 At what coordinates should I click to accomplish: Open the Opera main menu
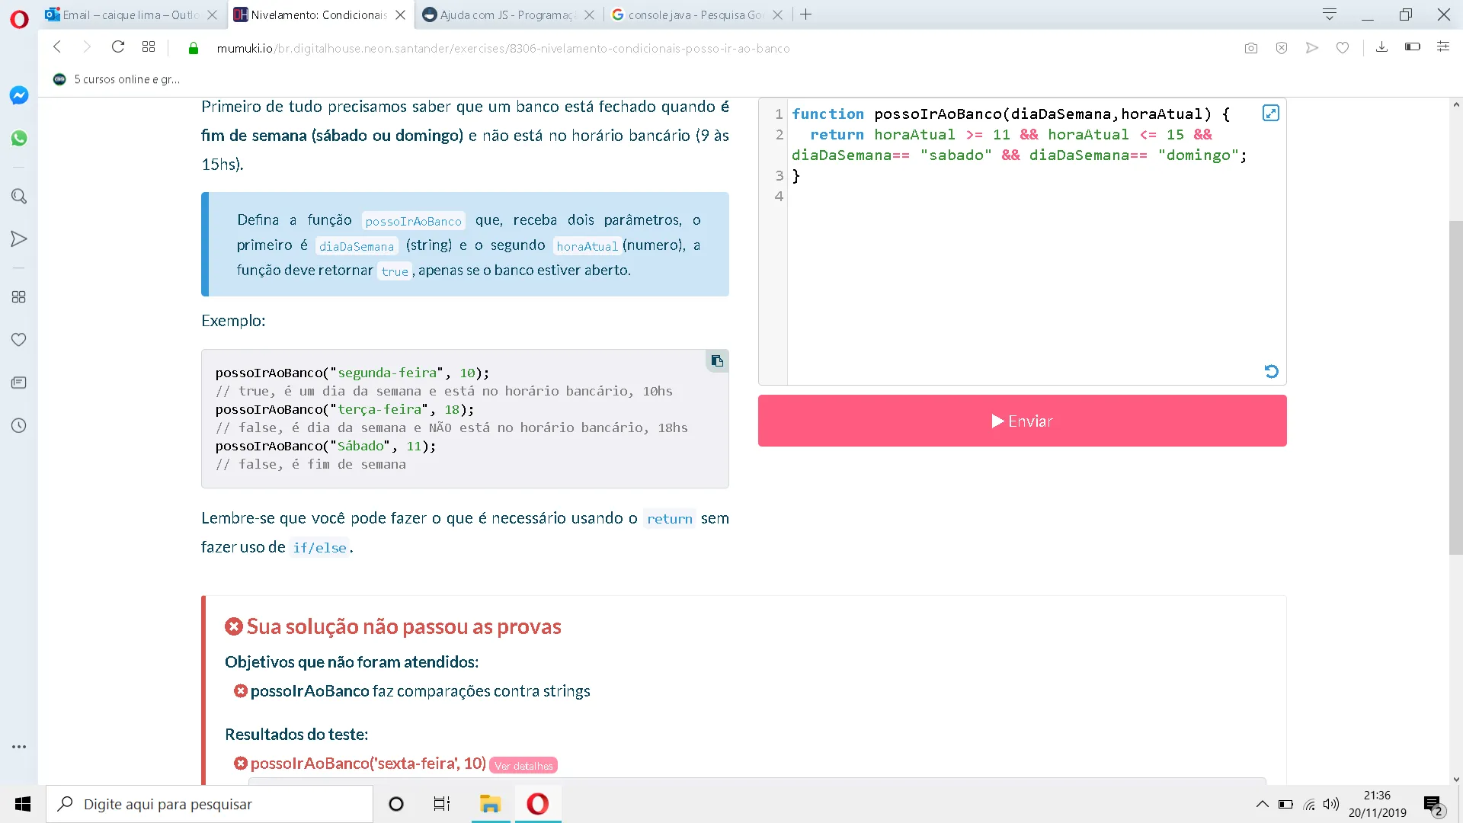coord(19,18)
